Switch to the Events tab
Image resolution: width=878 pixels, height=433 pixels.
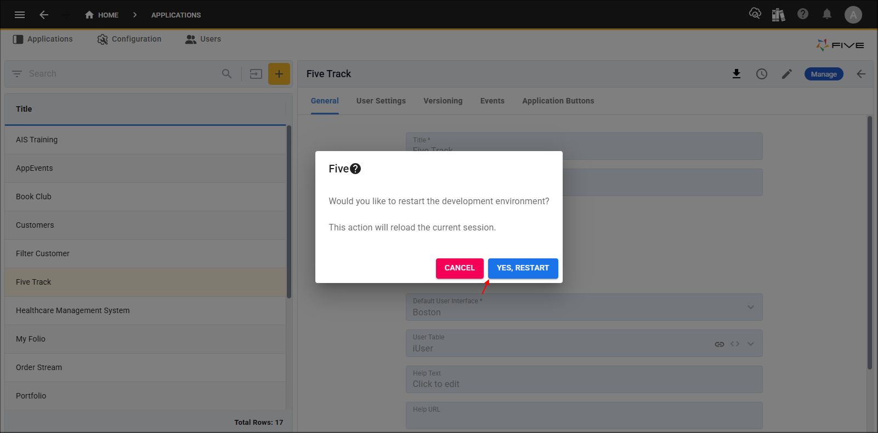click(x=492, y=101)
